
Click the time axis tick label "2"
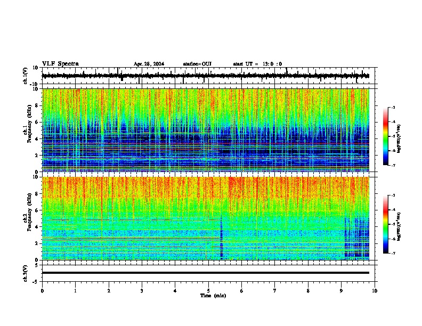[109, 291]
